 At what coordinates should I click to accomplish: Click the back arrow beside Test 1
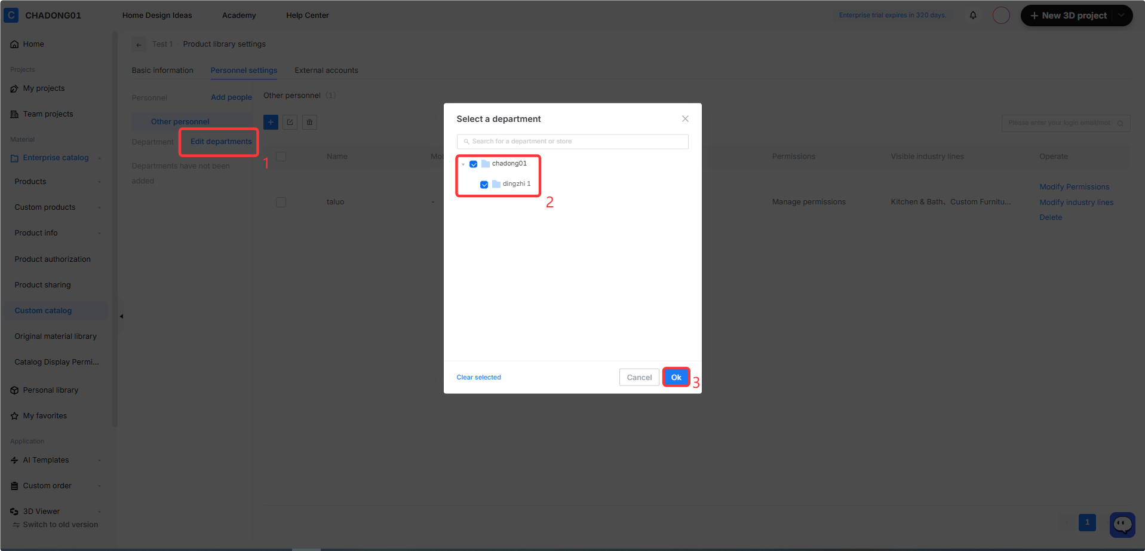tap(139, 44)
